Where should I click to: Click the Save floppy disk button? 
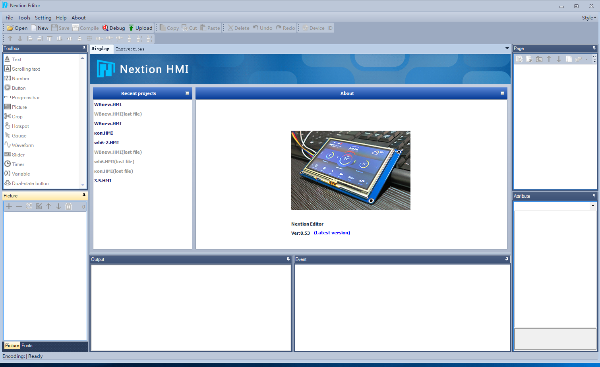click(x=60, y=28)
